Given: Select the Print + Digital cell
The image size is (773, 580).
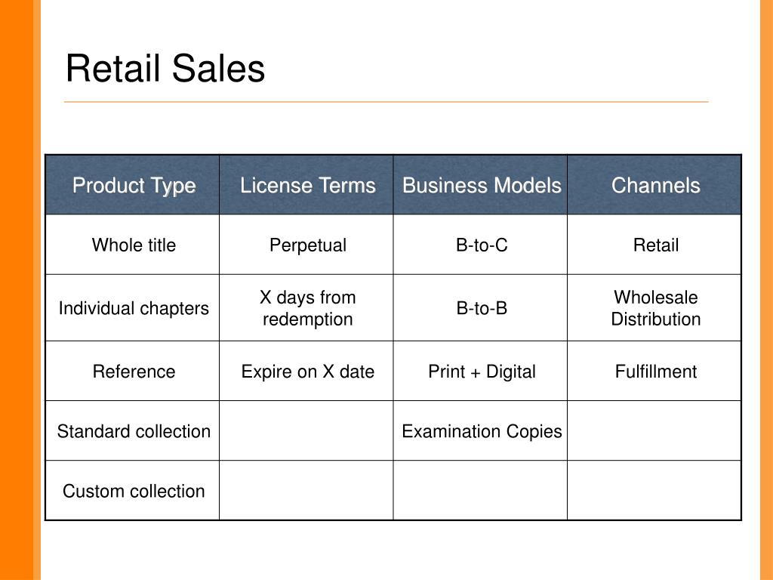Looking at the screenshot, I should tap(480, 371).
